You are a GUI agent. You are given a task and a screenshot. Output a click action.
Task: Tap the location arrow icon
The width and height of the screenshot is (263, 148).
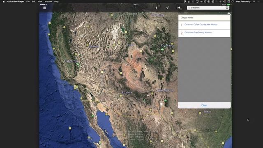[168, 8]
